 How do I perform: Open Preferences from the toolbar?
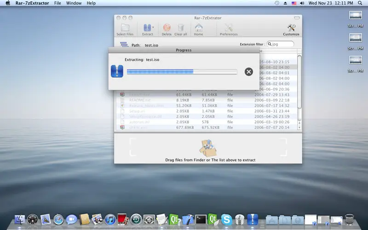[x=229, y=28]
